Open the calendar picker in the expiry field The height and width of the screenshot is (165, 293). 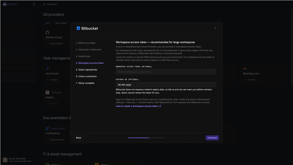136,85
